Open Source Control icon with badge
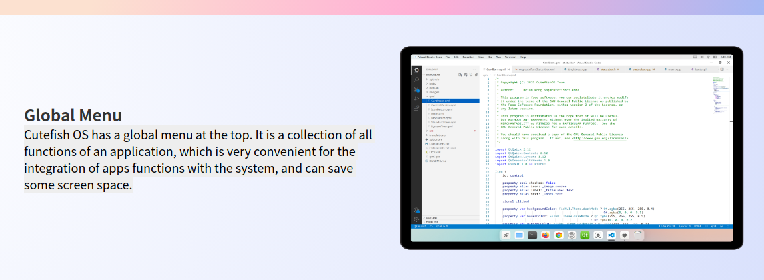 click(x=416, y=90)
